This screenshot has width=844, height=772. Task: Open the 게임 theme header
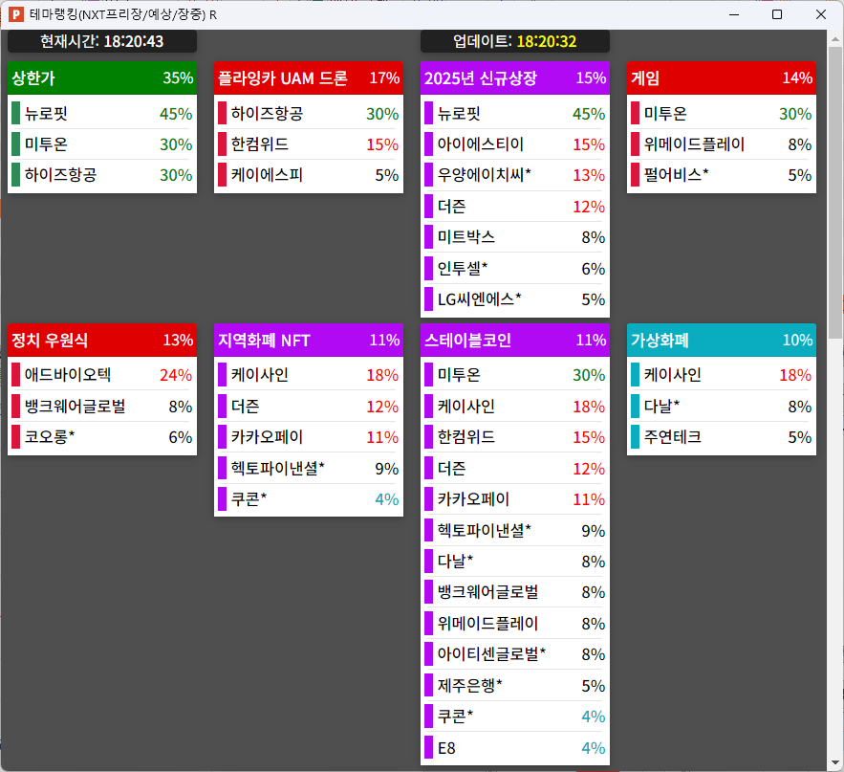point(722,78)
